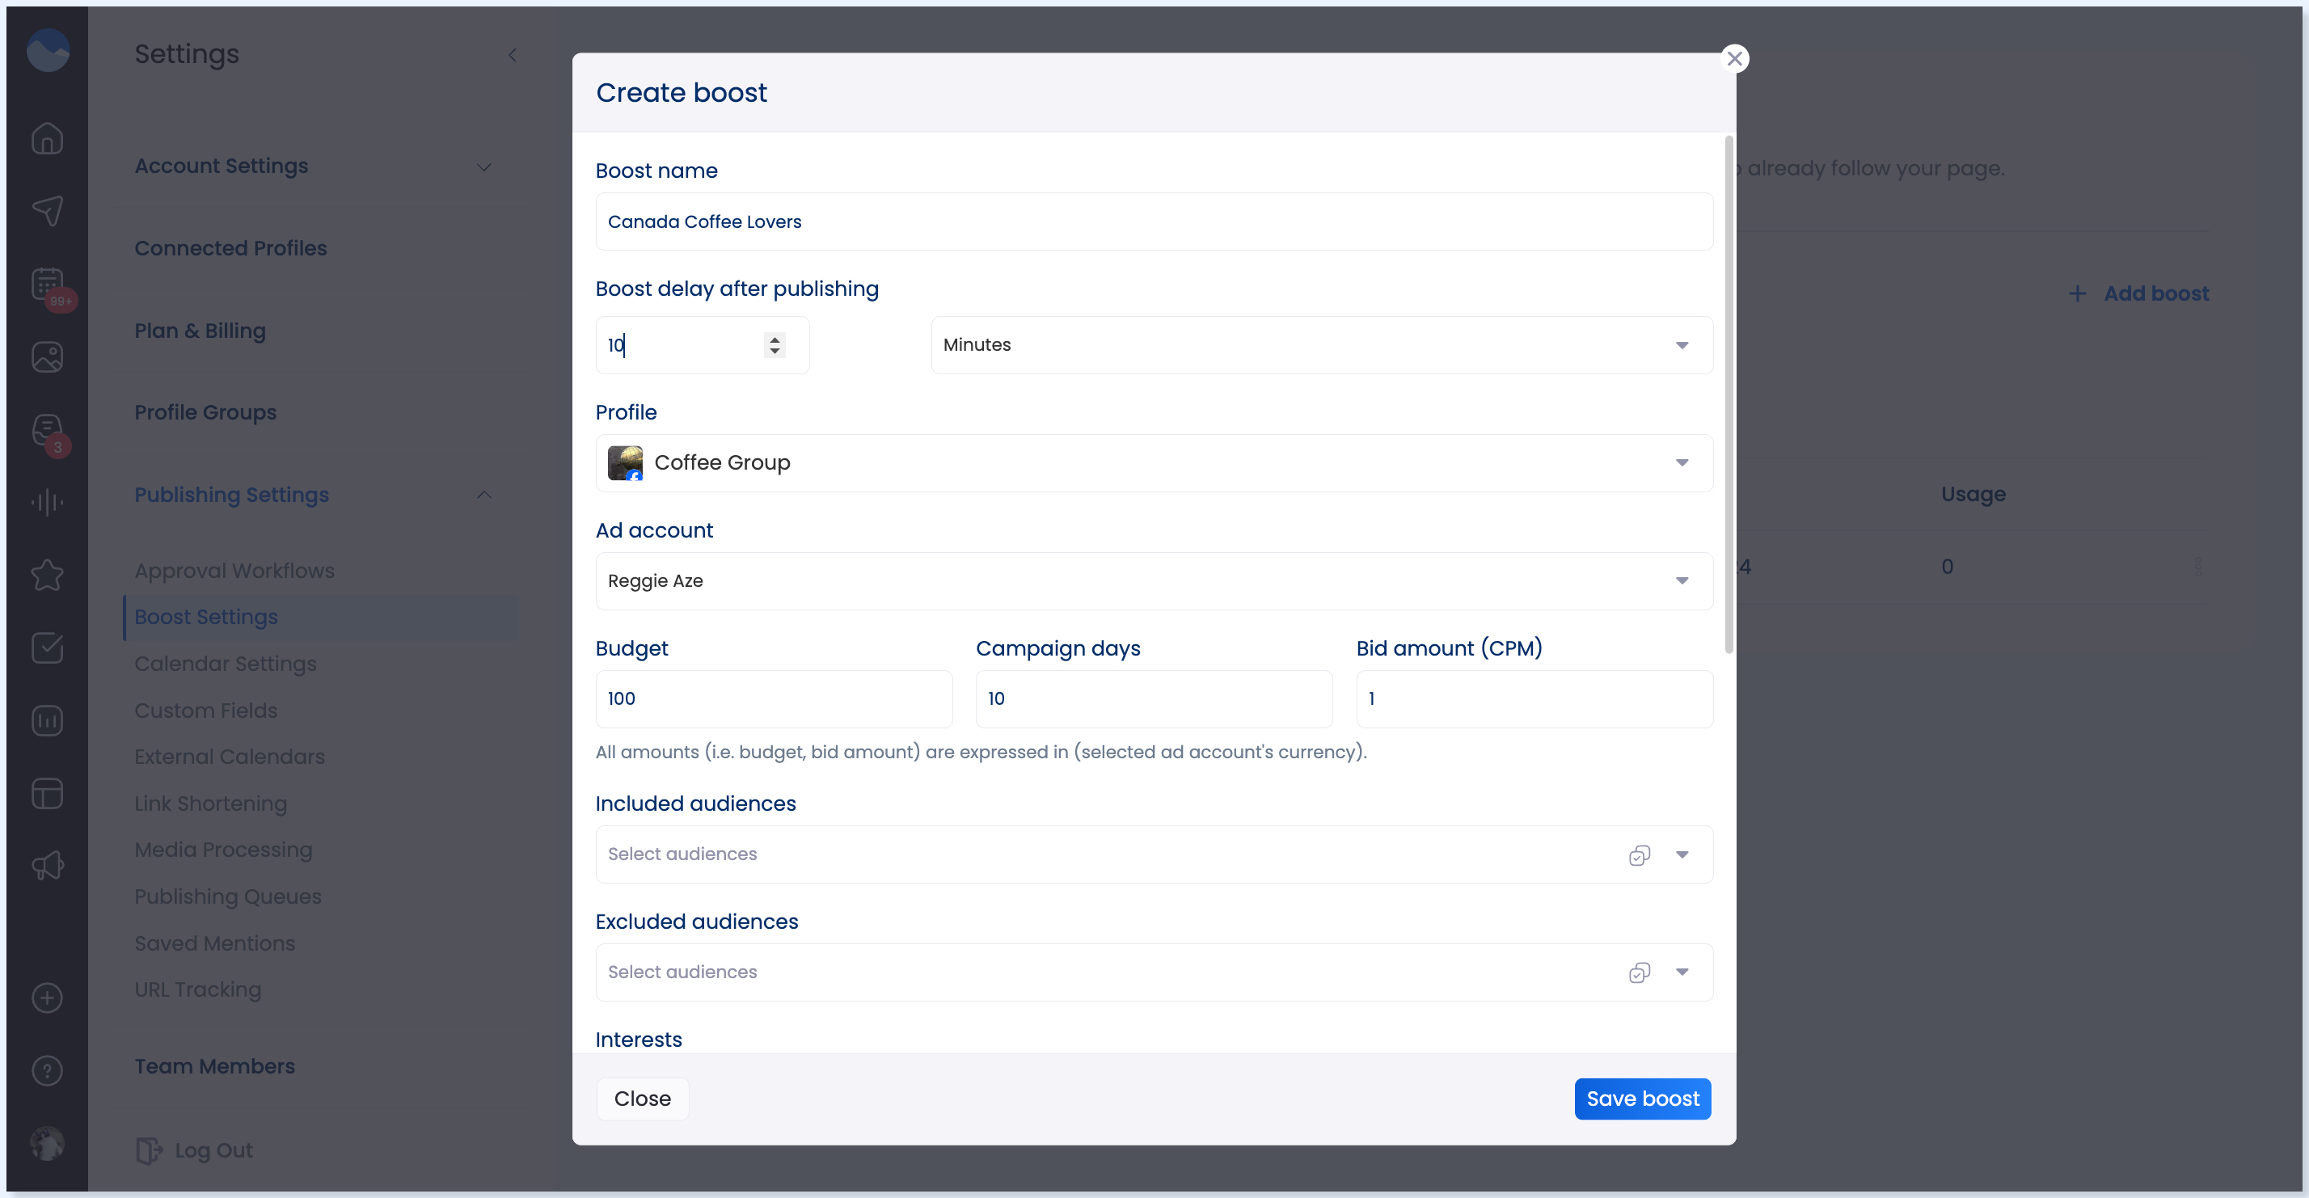Click the Campaign days input field
2309x1198 pixels.
point(1154,699)
